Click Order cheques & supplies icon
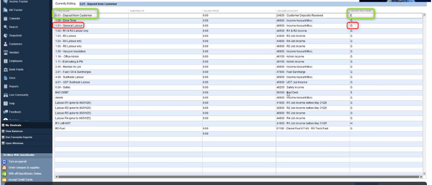 tap(4, 168)
